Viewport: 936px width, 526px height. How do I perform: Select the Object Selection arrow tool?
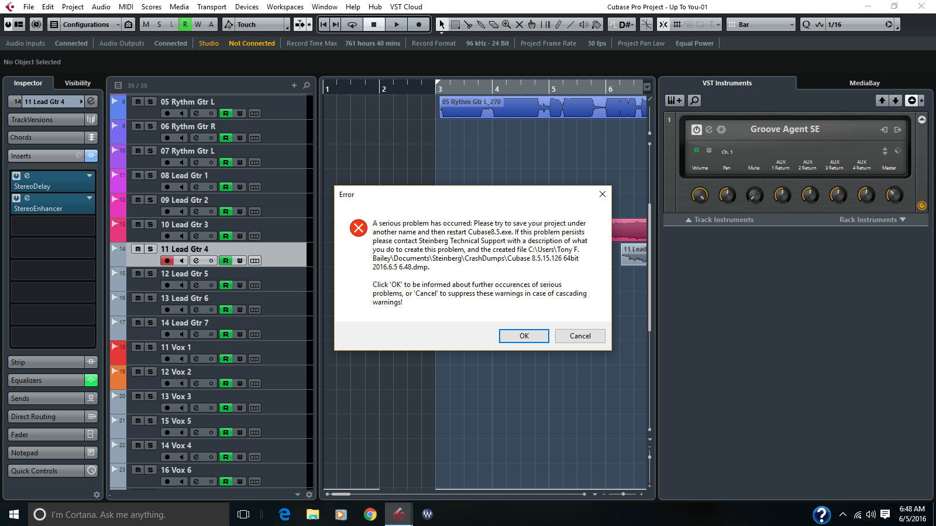click(x=442, y=25)
